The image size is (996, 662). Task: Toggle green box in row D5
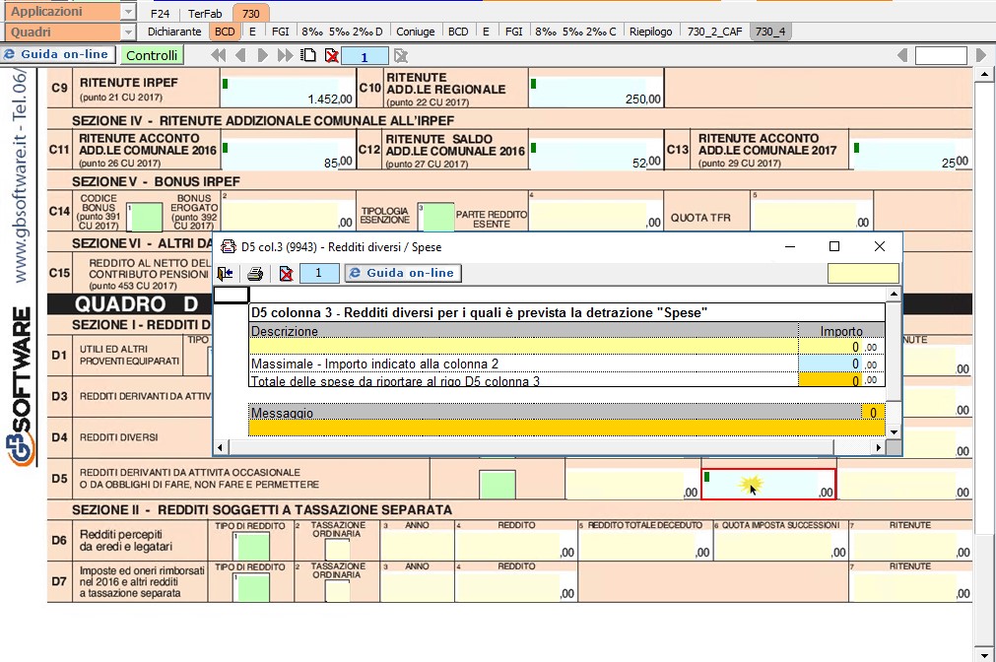498,485
